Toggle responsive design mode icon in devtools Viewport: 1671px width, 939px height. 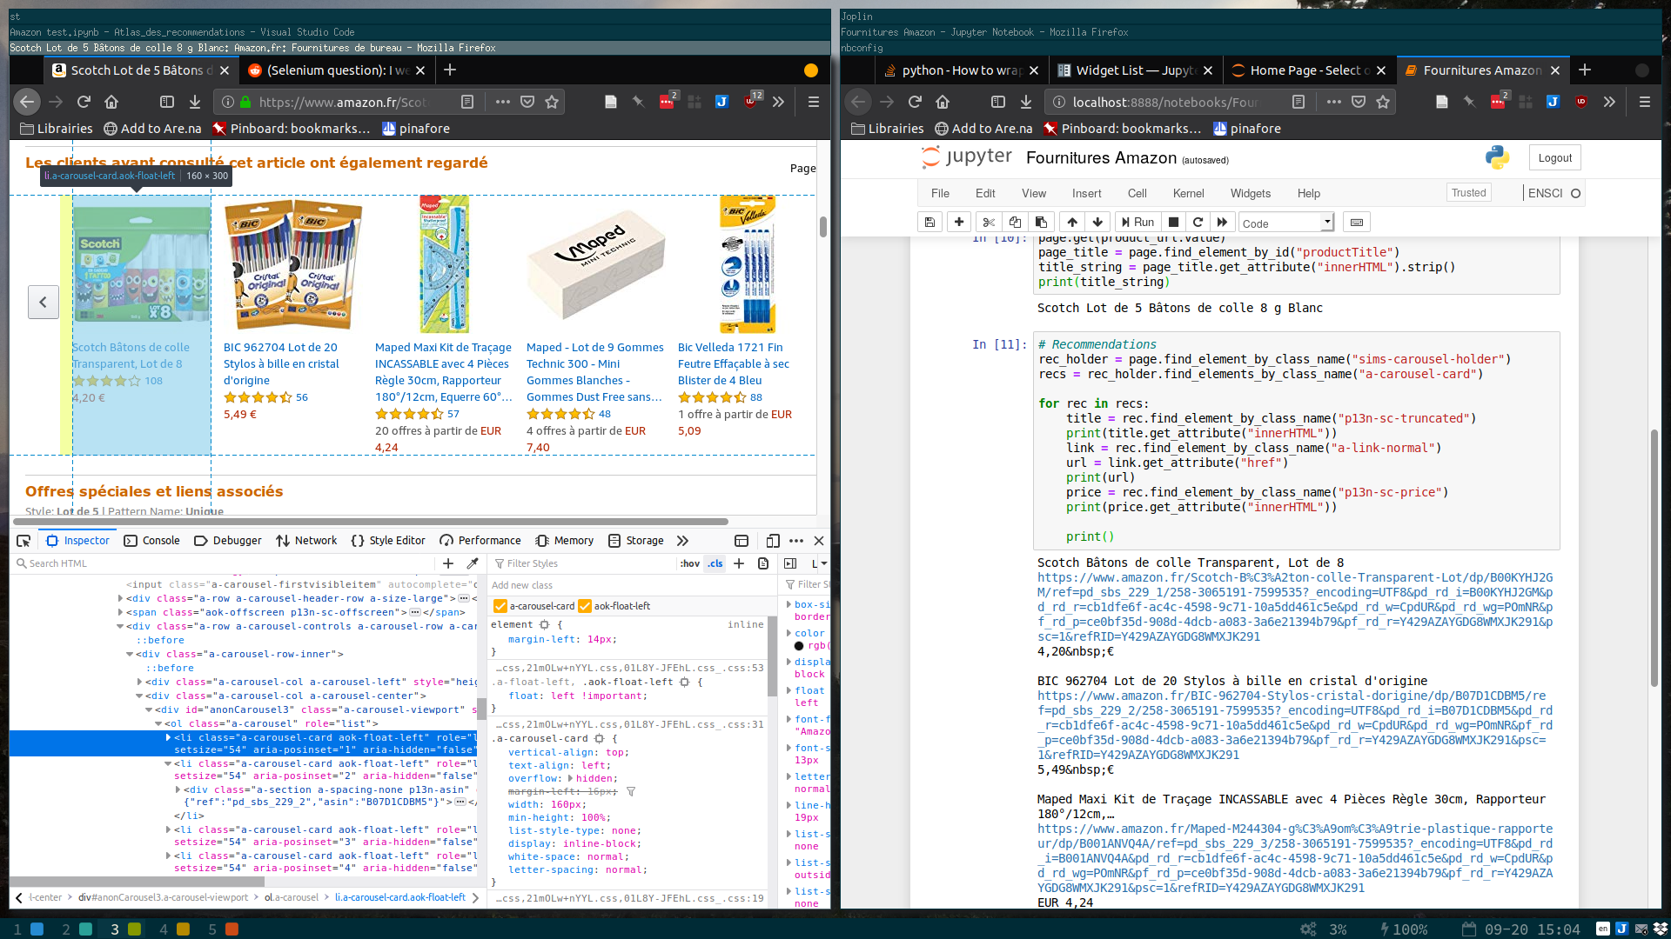(x=772, y=541)
